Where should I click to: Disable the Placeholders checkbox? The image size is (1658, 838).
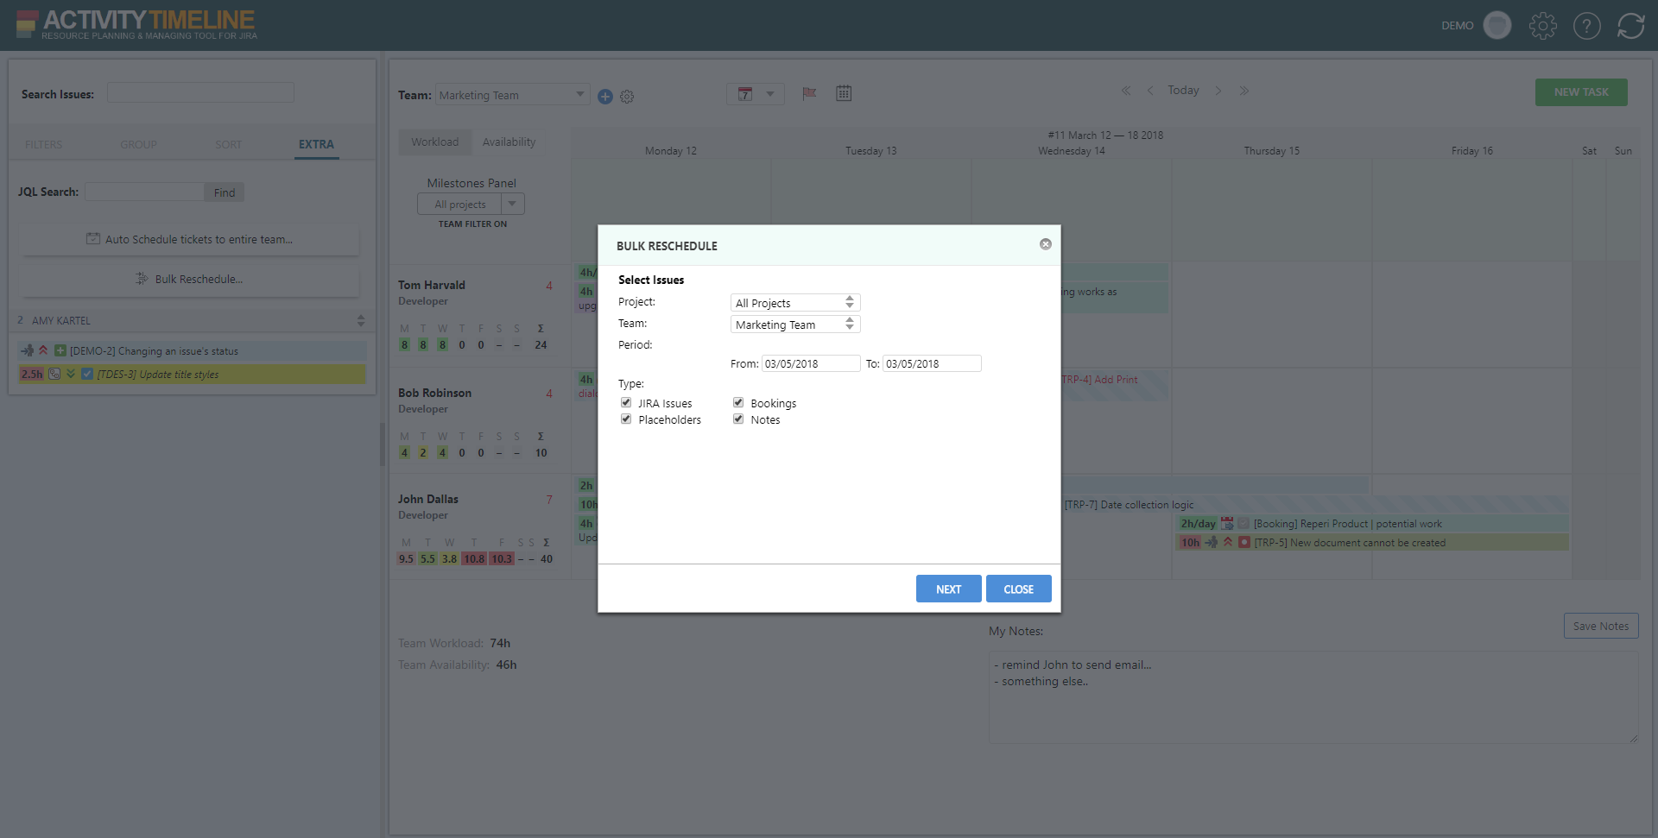click(x=626, y=419)
